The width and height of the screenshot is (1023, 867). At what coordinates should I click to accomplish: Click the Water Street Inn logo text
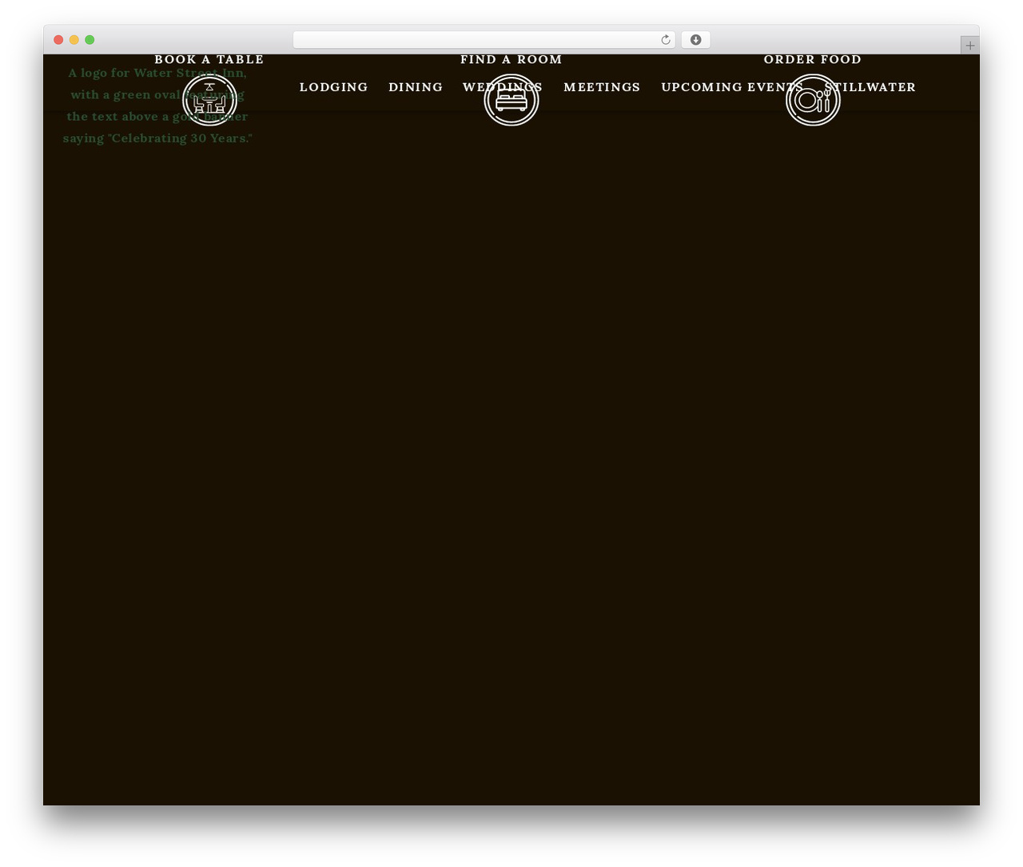tap(157, 106)
